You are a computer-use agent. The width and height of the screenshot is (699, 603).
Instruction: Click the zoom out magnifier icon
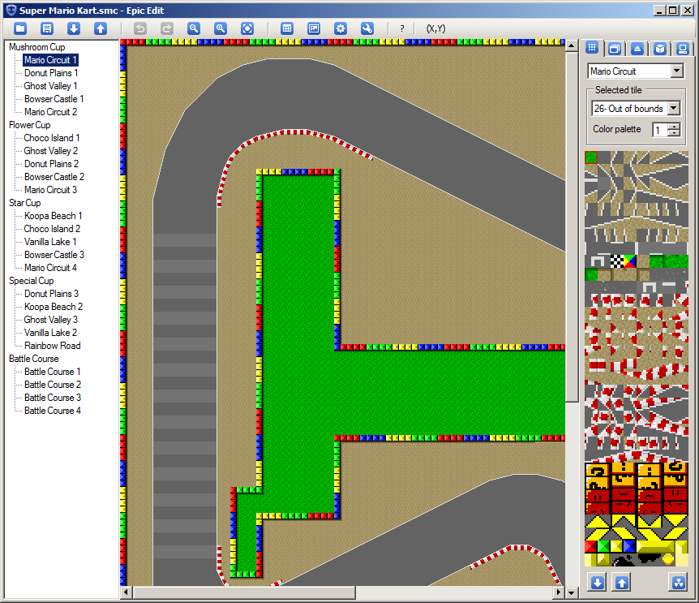point(194,28)
